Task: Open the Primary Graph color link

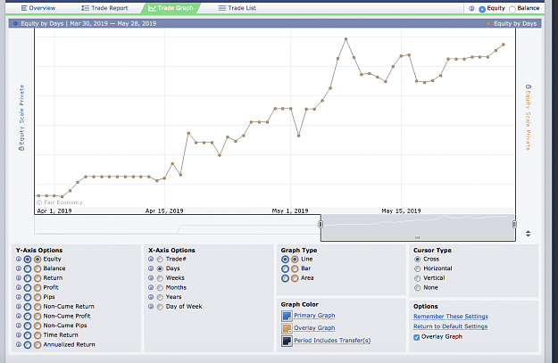Action: tap(314, 316)
